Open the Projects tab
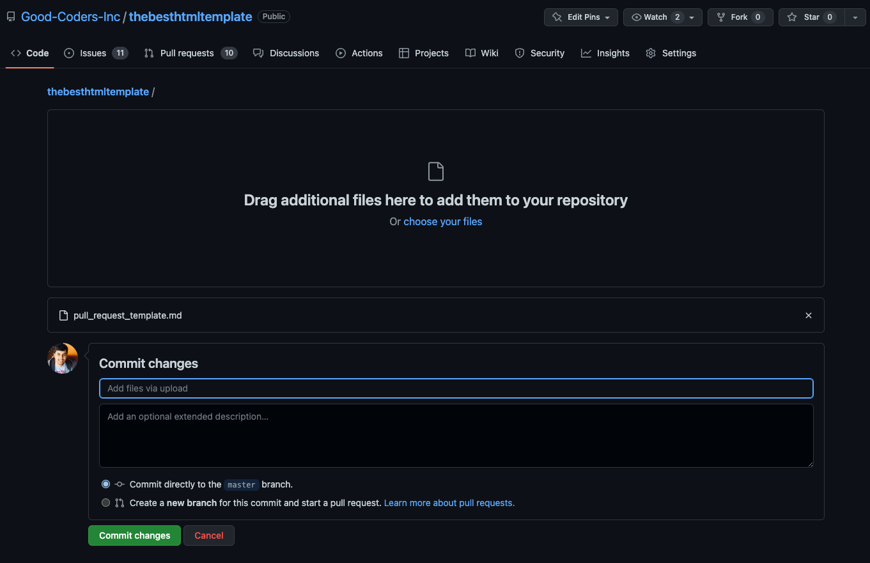The image size is (870, 563). click(424, 53)
